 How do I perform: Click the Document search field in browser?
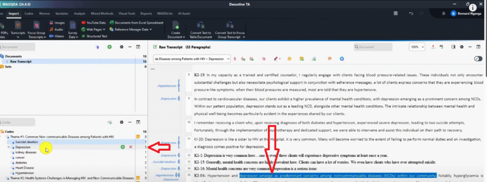point(373,47)
